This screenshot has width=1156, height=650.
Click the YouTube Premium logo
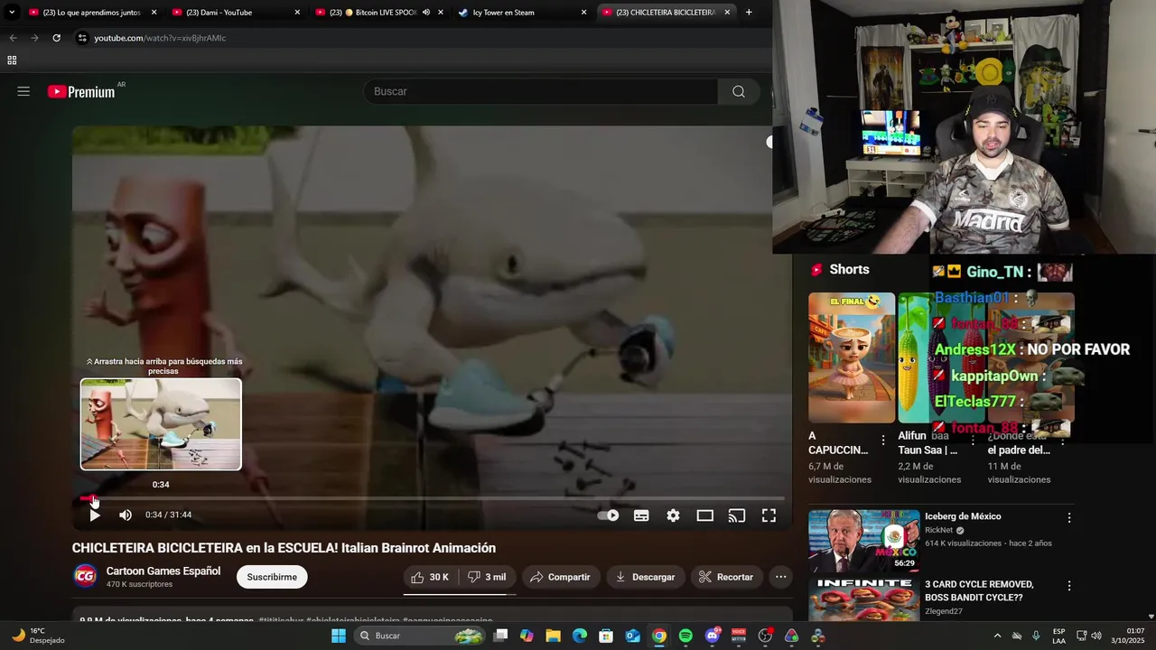click(x=81, y=91)
